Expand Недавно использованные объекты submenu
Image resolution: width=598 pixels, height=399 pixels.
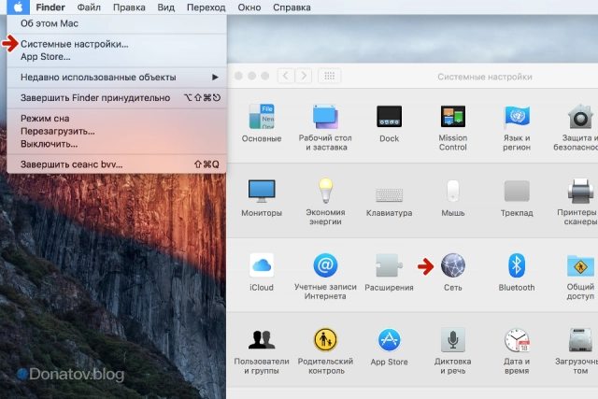(x=117, y=77)
